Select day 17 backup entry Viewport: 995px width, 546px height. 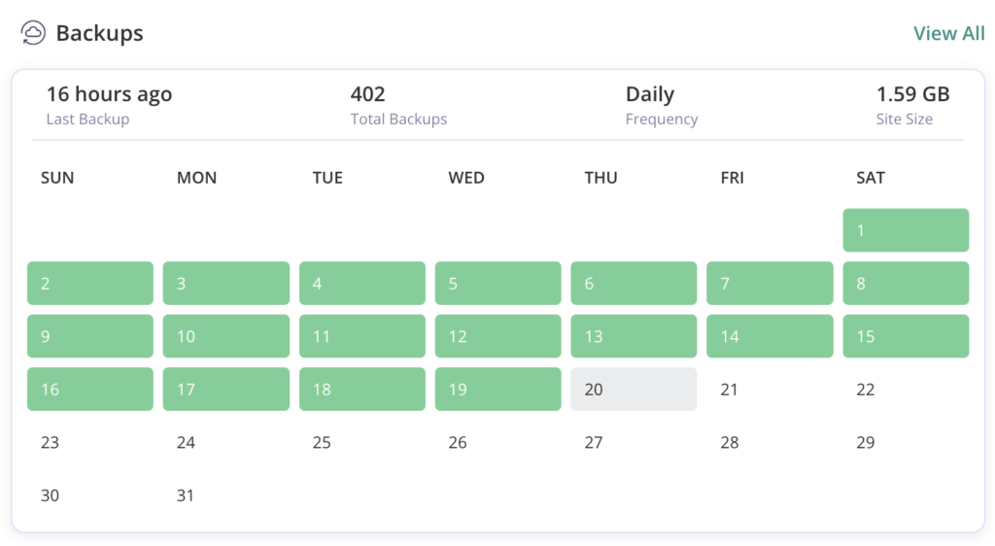point(225,390)
